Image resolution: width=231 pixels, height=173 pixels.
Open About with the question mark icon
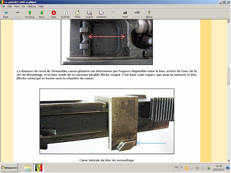click(149, 13)
